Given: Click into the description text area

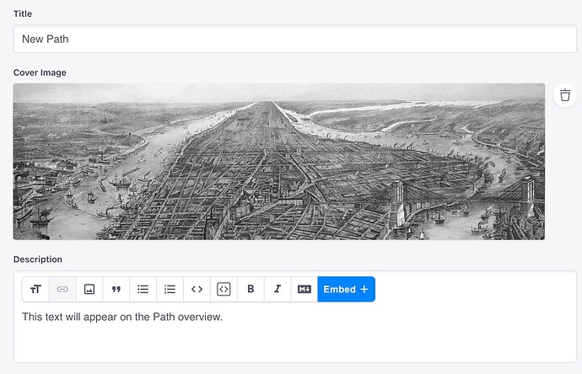Looking at the screenshot, I should click(295, 332).
